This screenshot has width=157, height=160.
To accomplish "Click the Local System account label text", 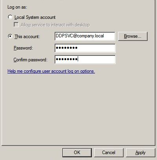I will click(35, 17).
